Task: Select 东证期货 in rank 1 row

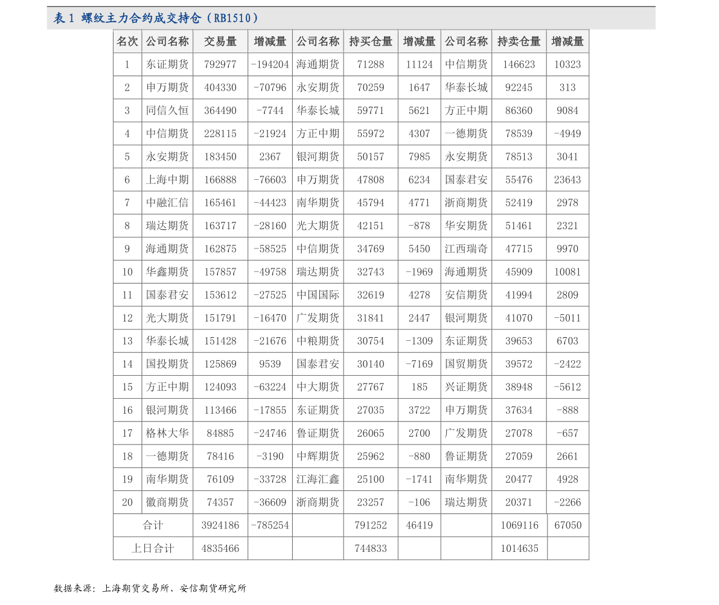Action: pyautogui.click(x=167, y=64)
